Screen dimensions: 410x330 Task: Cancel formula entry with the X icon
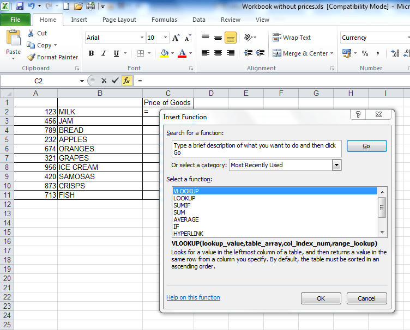pos(104,81)
